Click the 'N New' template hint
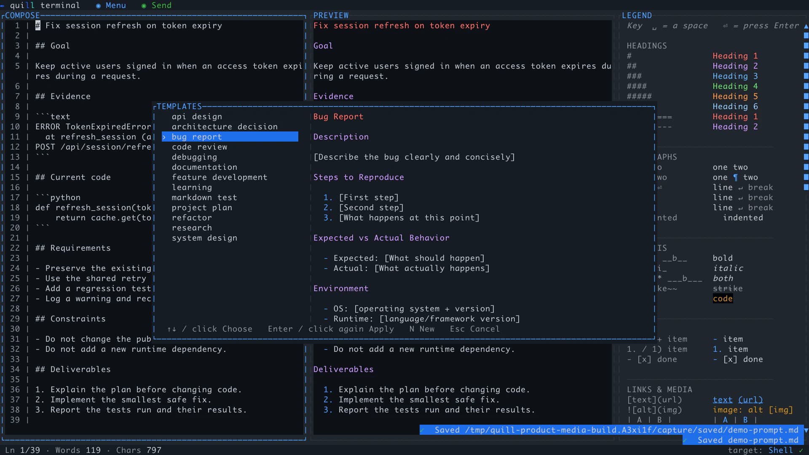This screenshot has height=455, width=809. tap(422, 329)
